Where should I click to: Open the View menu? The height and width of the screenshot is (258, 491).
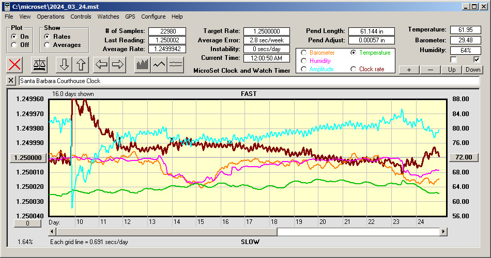25,17
